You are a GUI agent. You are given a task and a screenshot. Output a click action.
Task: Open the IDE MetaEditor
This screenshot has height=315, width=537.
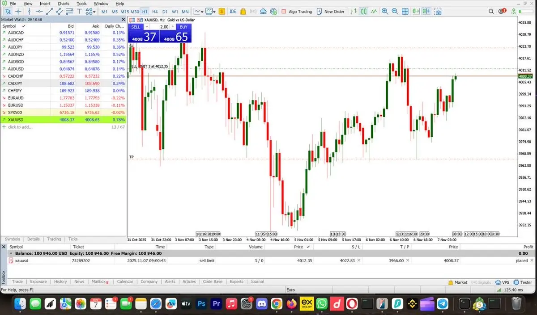click(x=233, y=11)
